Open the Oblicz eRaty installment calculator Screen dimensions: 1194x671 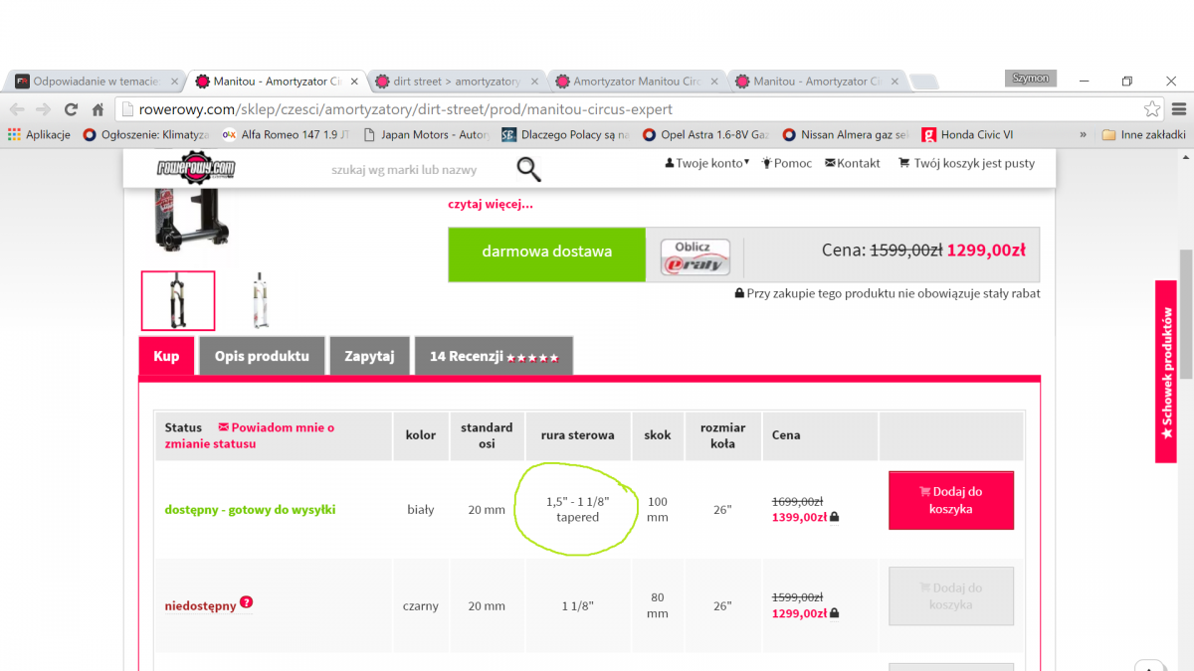tap(696, 255)
